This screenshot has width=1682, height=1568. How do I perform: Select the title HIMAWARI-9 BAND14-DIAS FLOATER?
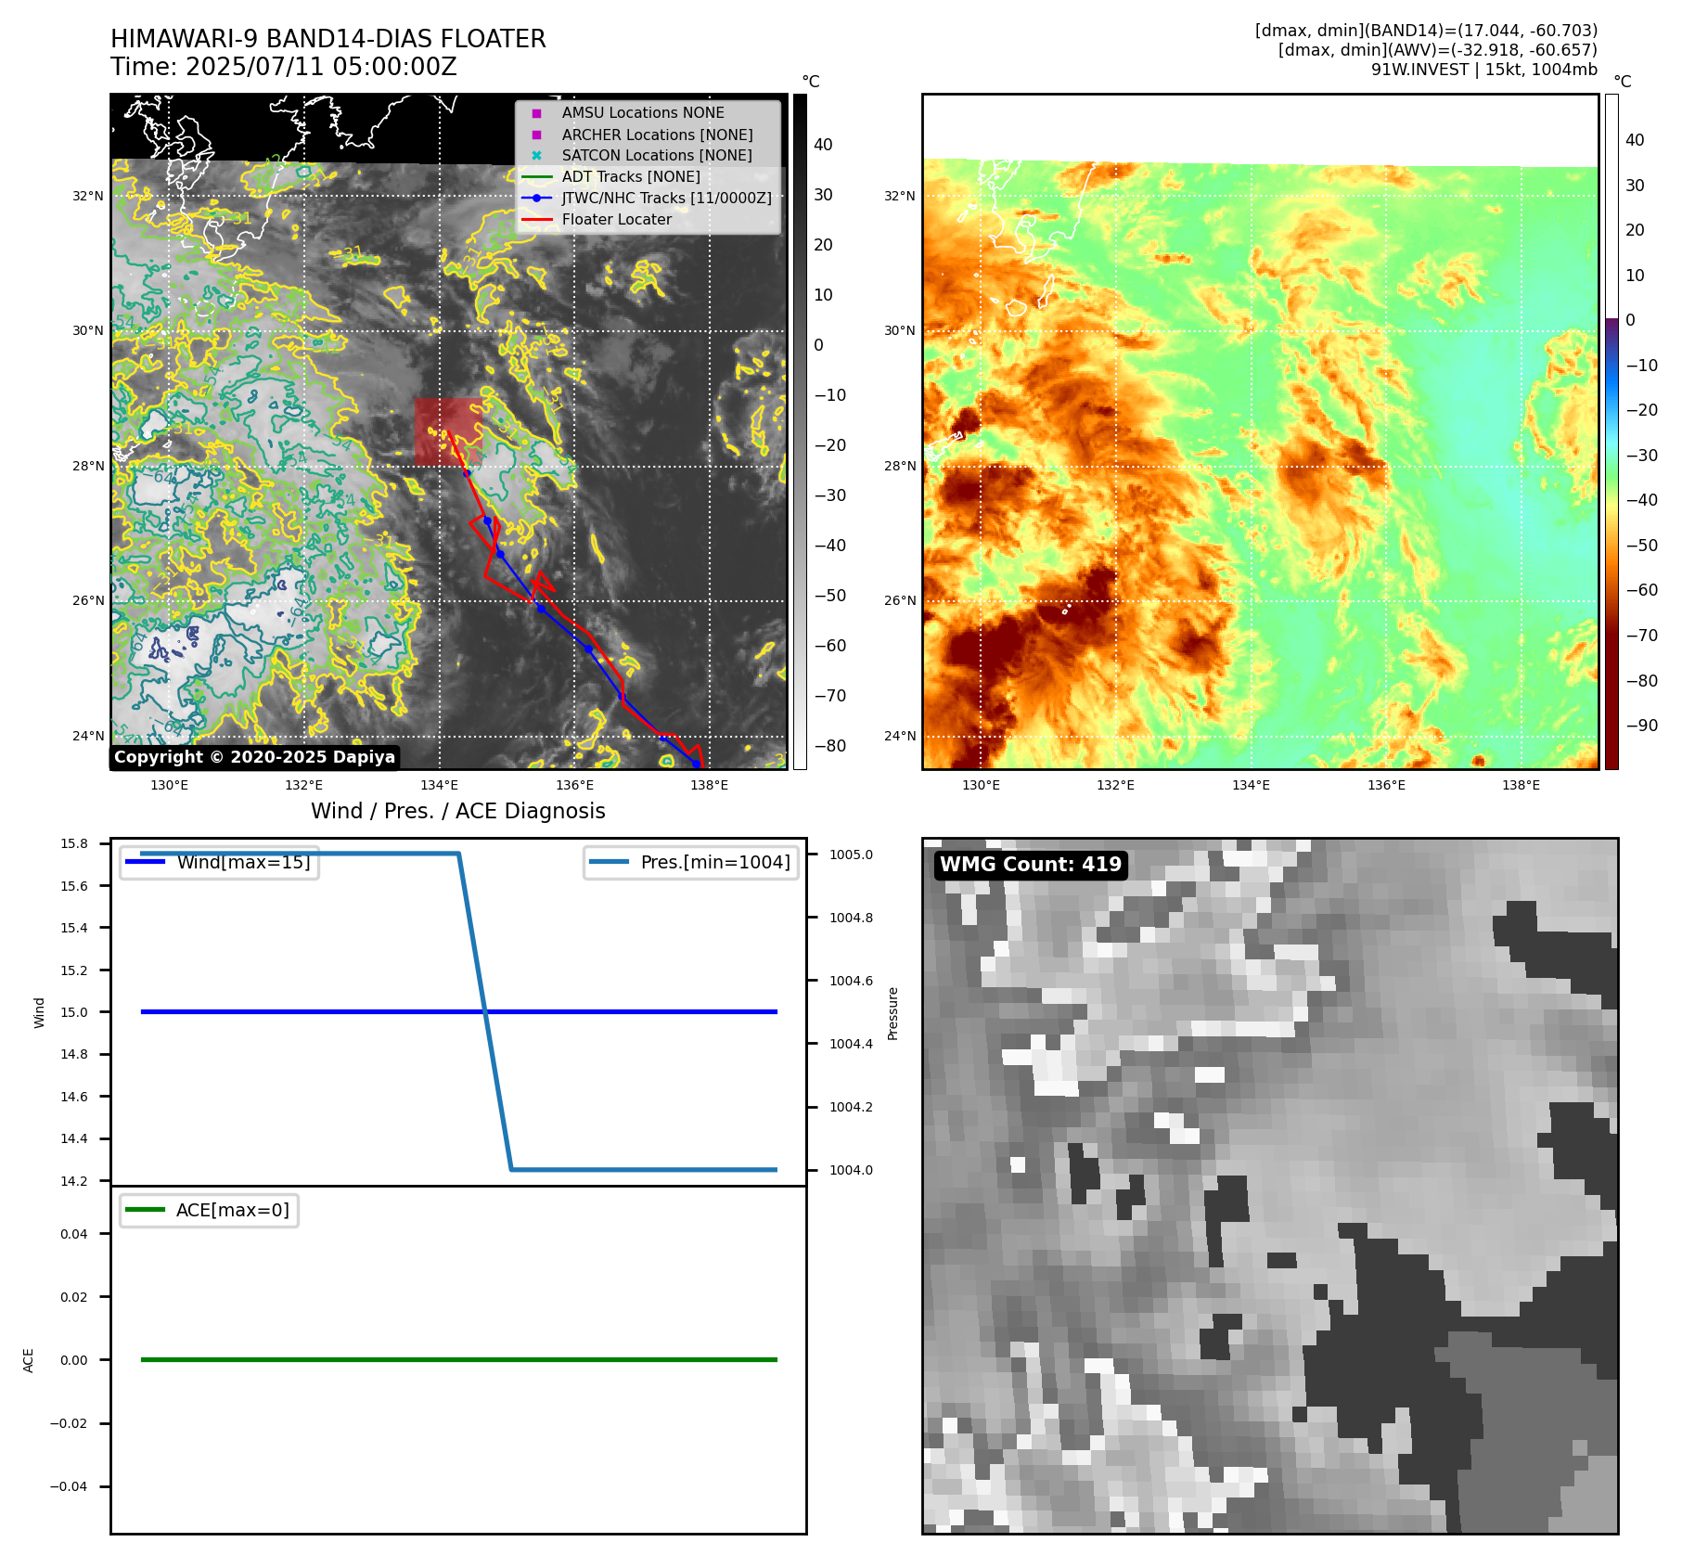(328, 39)
